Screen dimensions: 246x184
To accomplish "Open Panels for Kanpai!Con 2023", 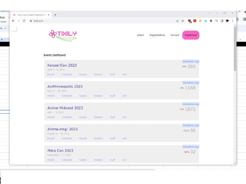I will (x=51, y=74).
